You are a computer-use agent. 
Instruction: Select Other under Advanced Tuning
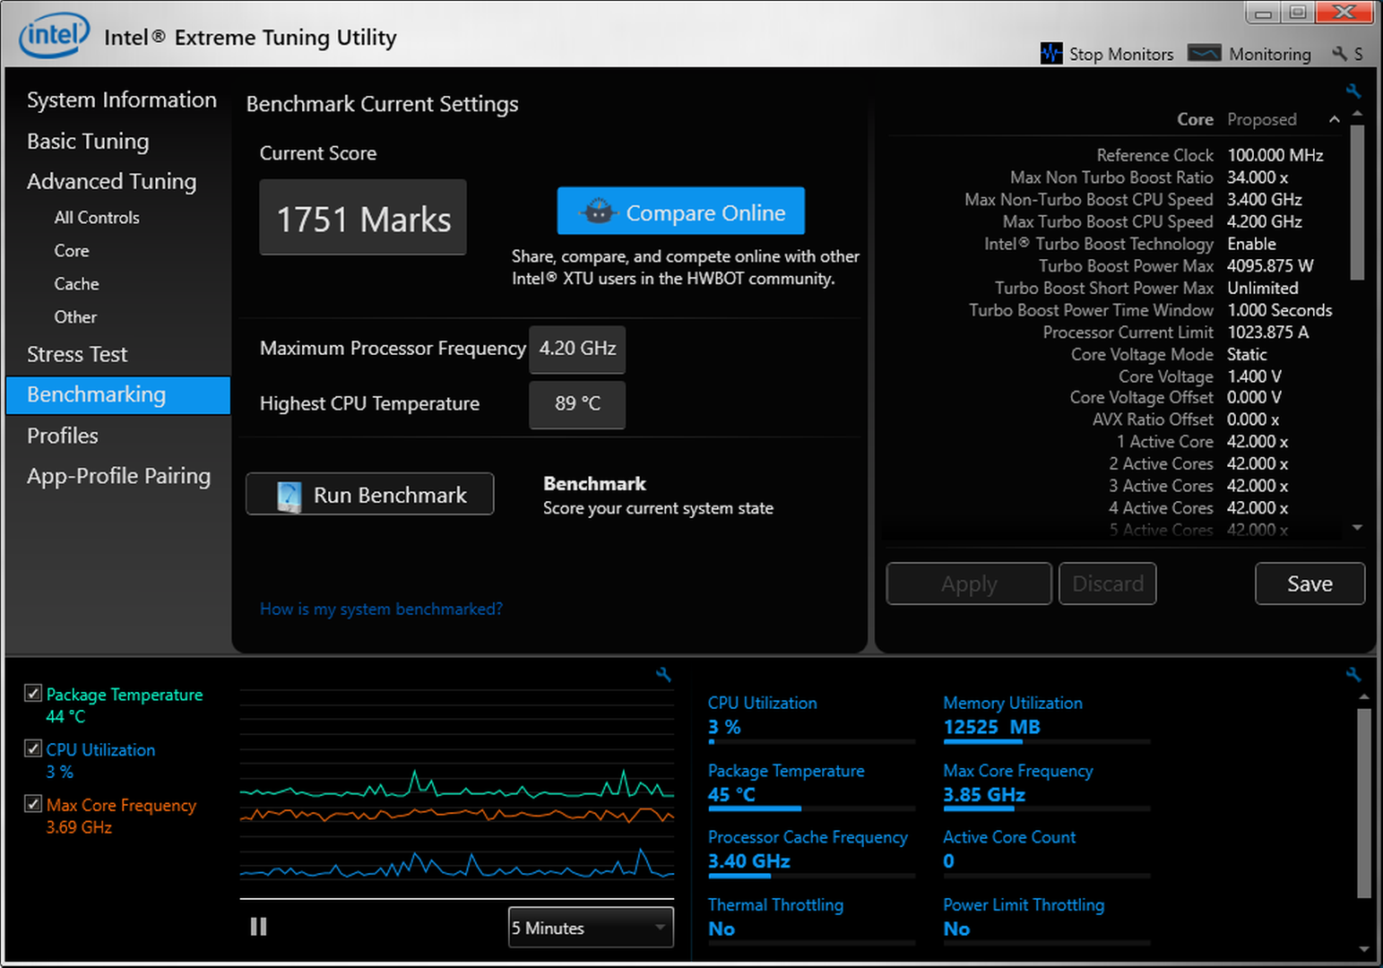point(75,316)
